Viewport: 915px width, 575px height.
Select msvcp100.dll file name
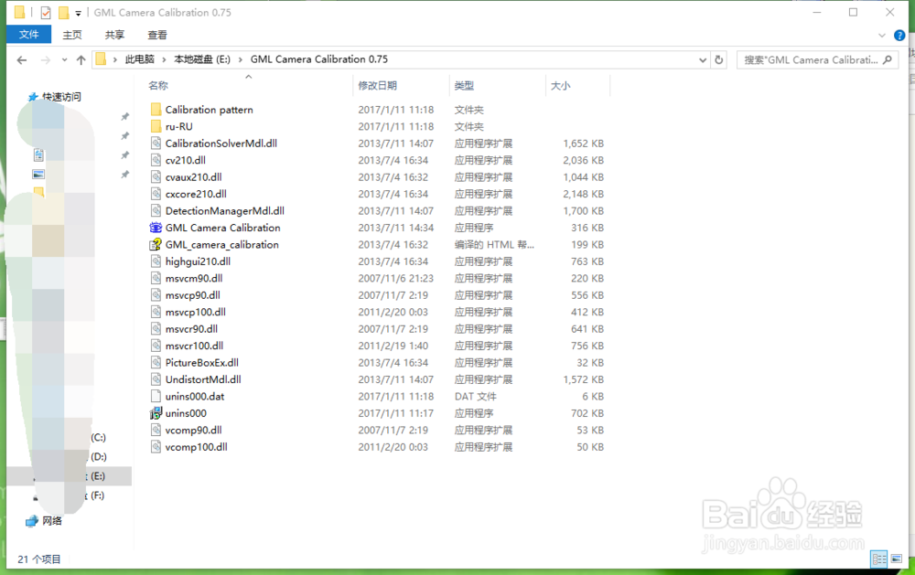coord(196,313)
